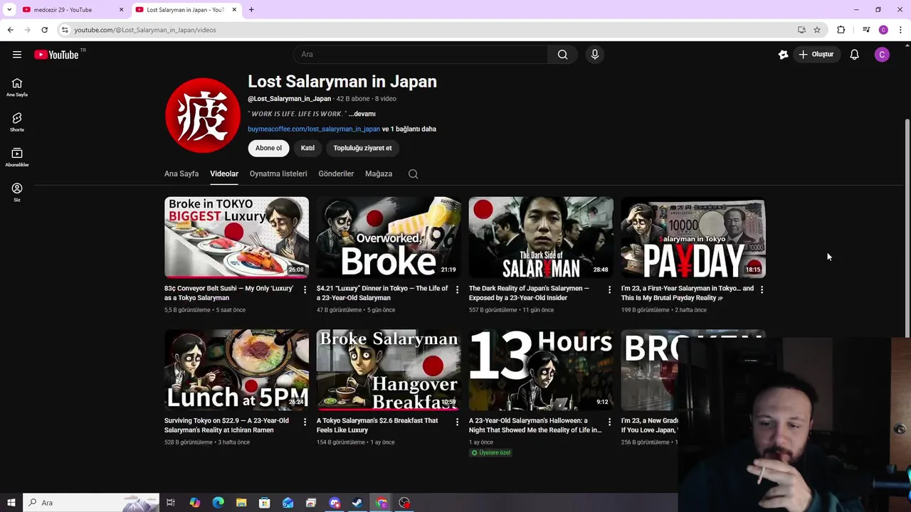Viewport: 911px width, 512px height.
Task: Select the Videolar channel tab
Action: [224, 174]
